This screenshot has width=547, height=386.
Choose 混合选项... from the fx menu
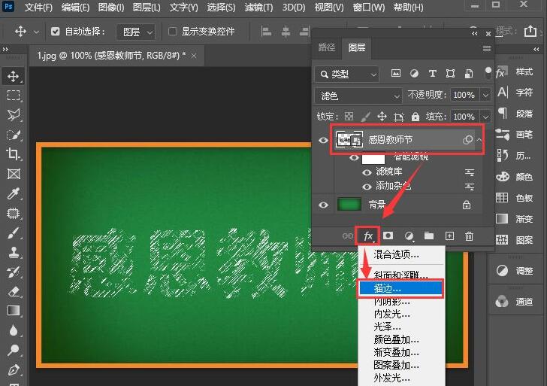click(401, 254)
